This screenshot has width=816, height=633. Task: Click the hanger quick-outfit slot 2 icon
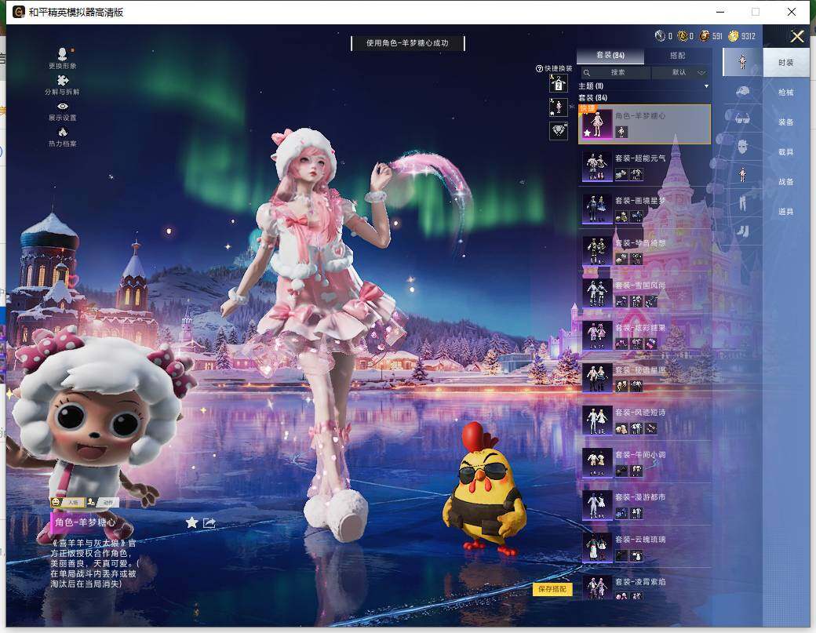tap(559, 83)
